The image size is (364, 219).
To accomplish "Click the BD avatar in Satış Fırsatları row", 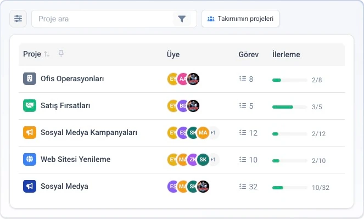I will pos(182,106).
